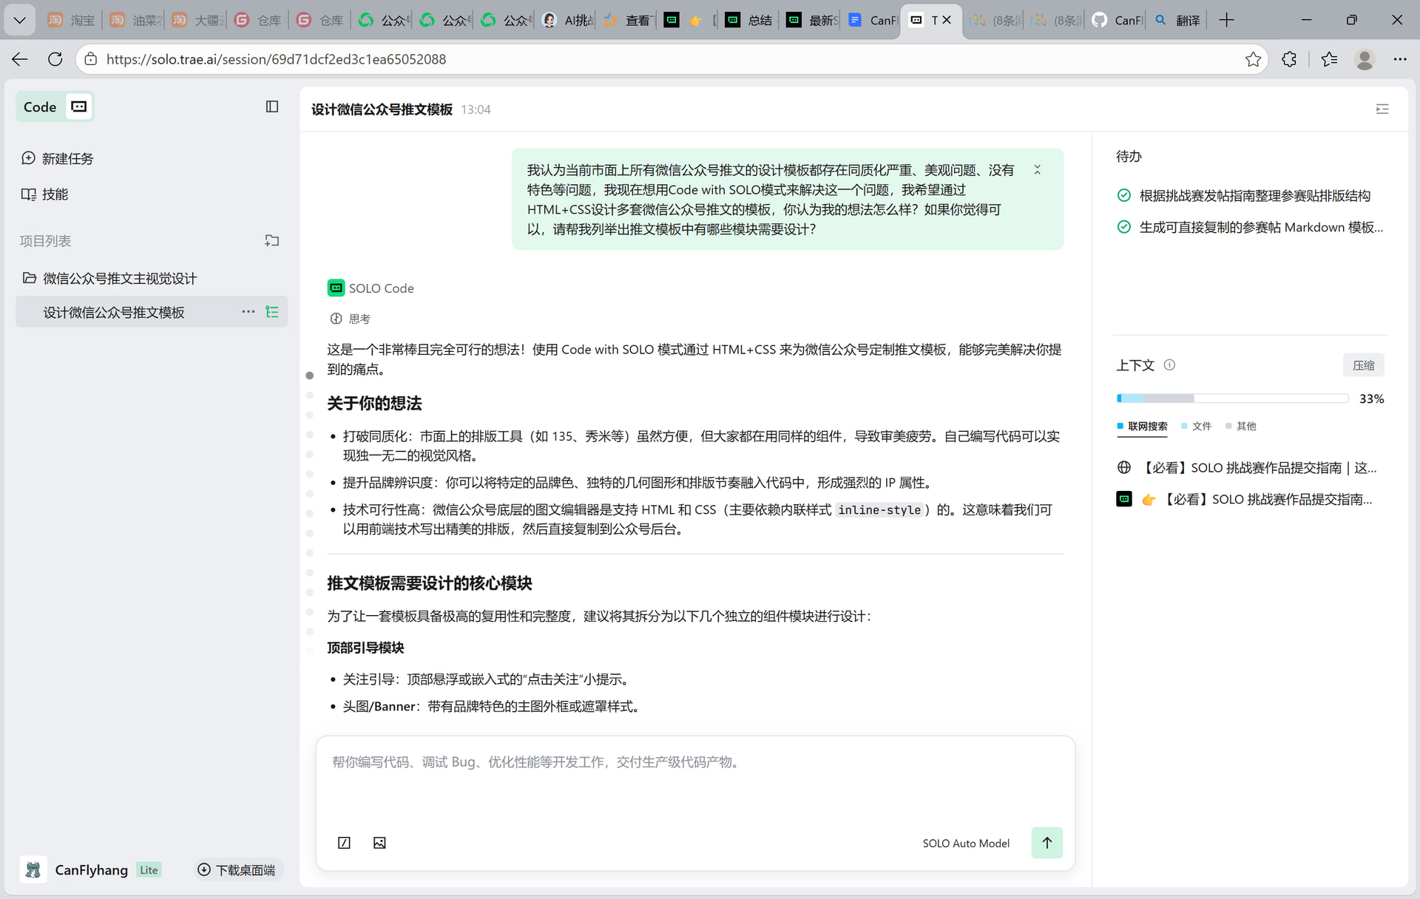Toggle the 根据挑战赛发帖指南 todo check circle
The height and width of the screenshot is (899, 1420).
coord(1123,195)
